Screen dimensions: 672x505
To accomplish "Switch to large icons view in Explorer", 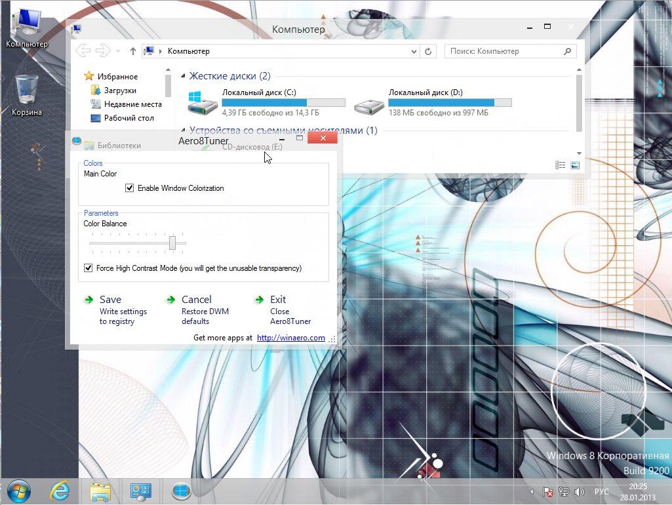I will [x=575, y=165].
